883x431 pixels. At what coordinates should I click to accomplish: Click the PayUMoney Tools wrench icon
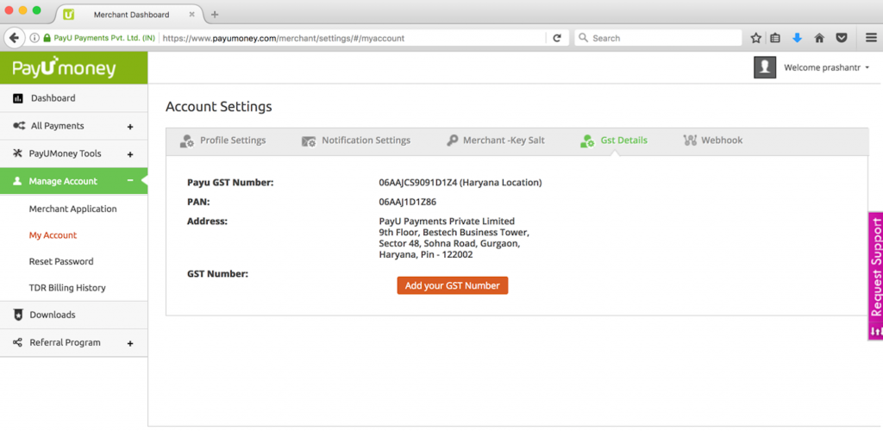click(x=18, y=153)
